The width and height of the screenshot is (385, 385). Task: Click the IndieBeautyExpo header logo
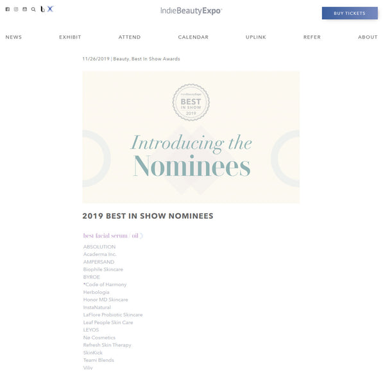[x=191, y=11]
